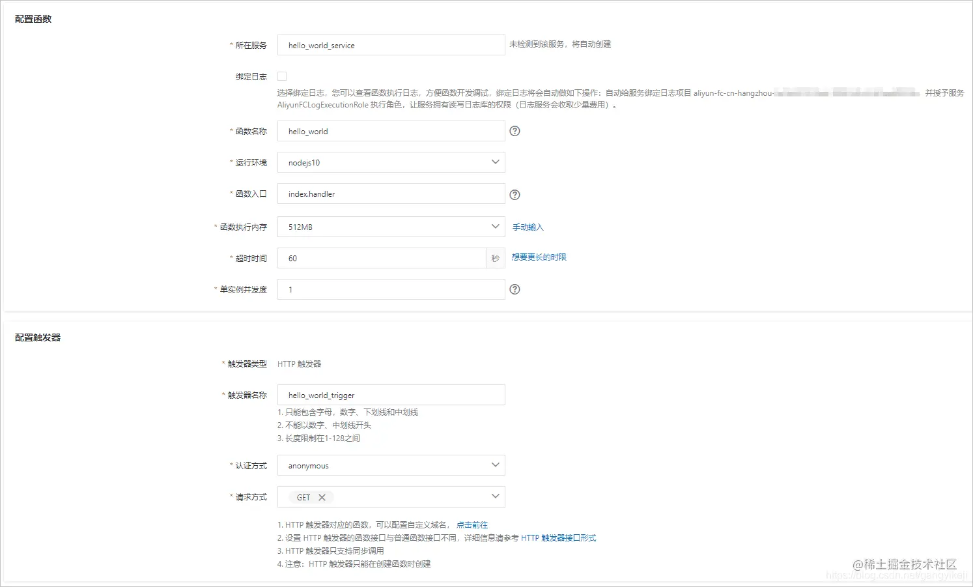Remove the GET method tag via its X icon
973x587 pixels.
(323, 496)
